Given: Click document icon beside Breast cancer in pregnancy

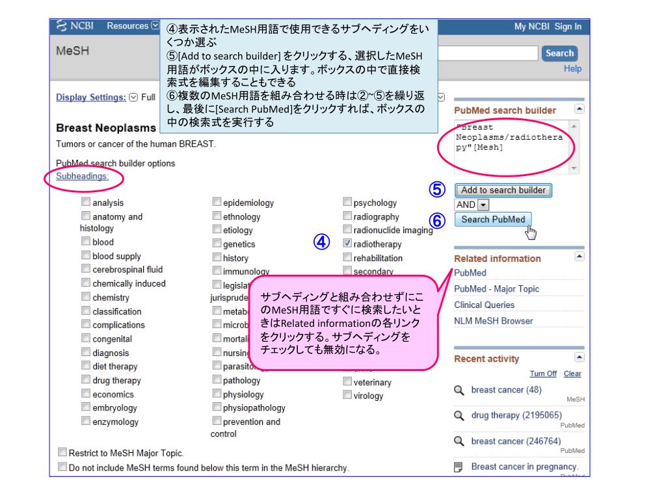Looking at the screenshot, I should pos(459,467).
